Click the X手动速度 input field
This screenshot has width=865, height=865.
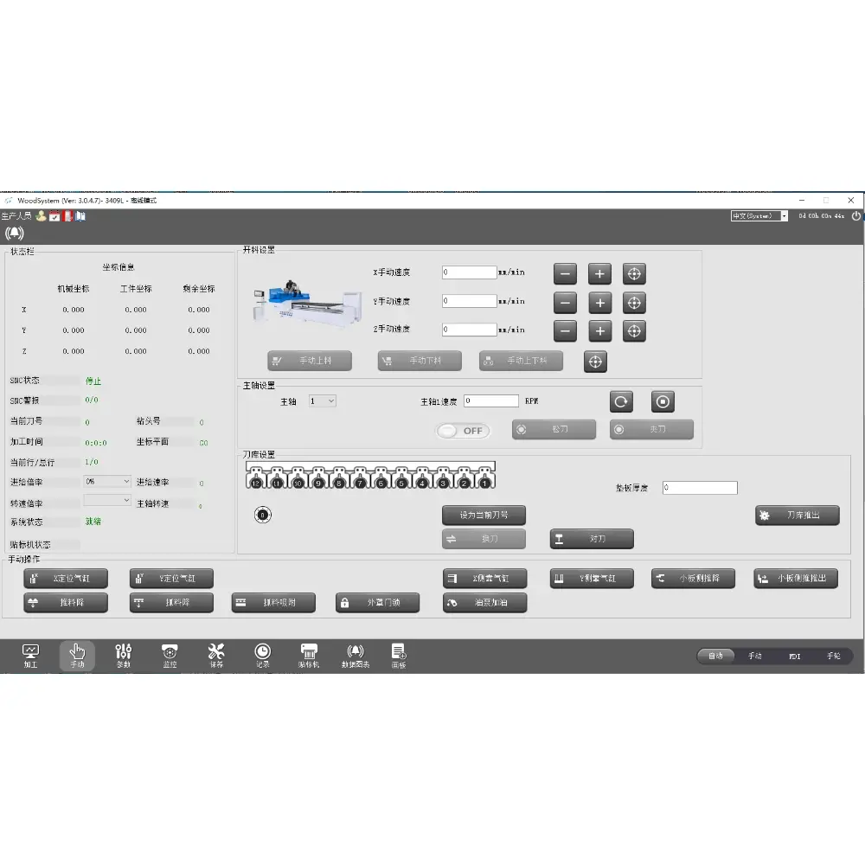click(470, 272)
